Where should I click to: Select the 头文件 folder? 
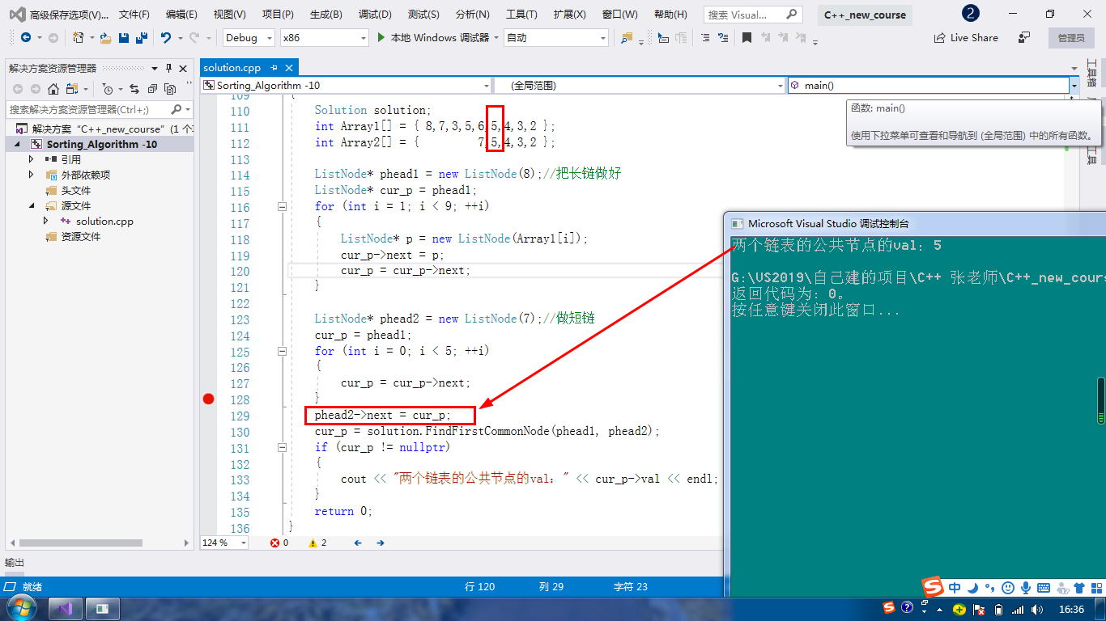(76, 190)
